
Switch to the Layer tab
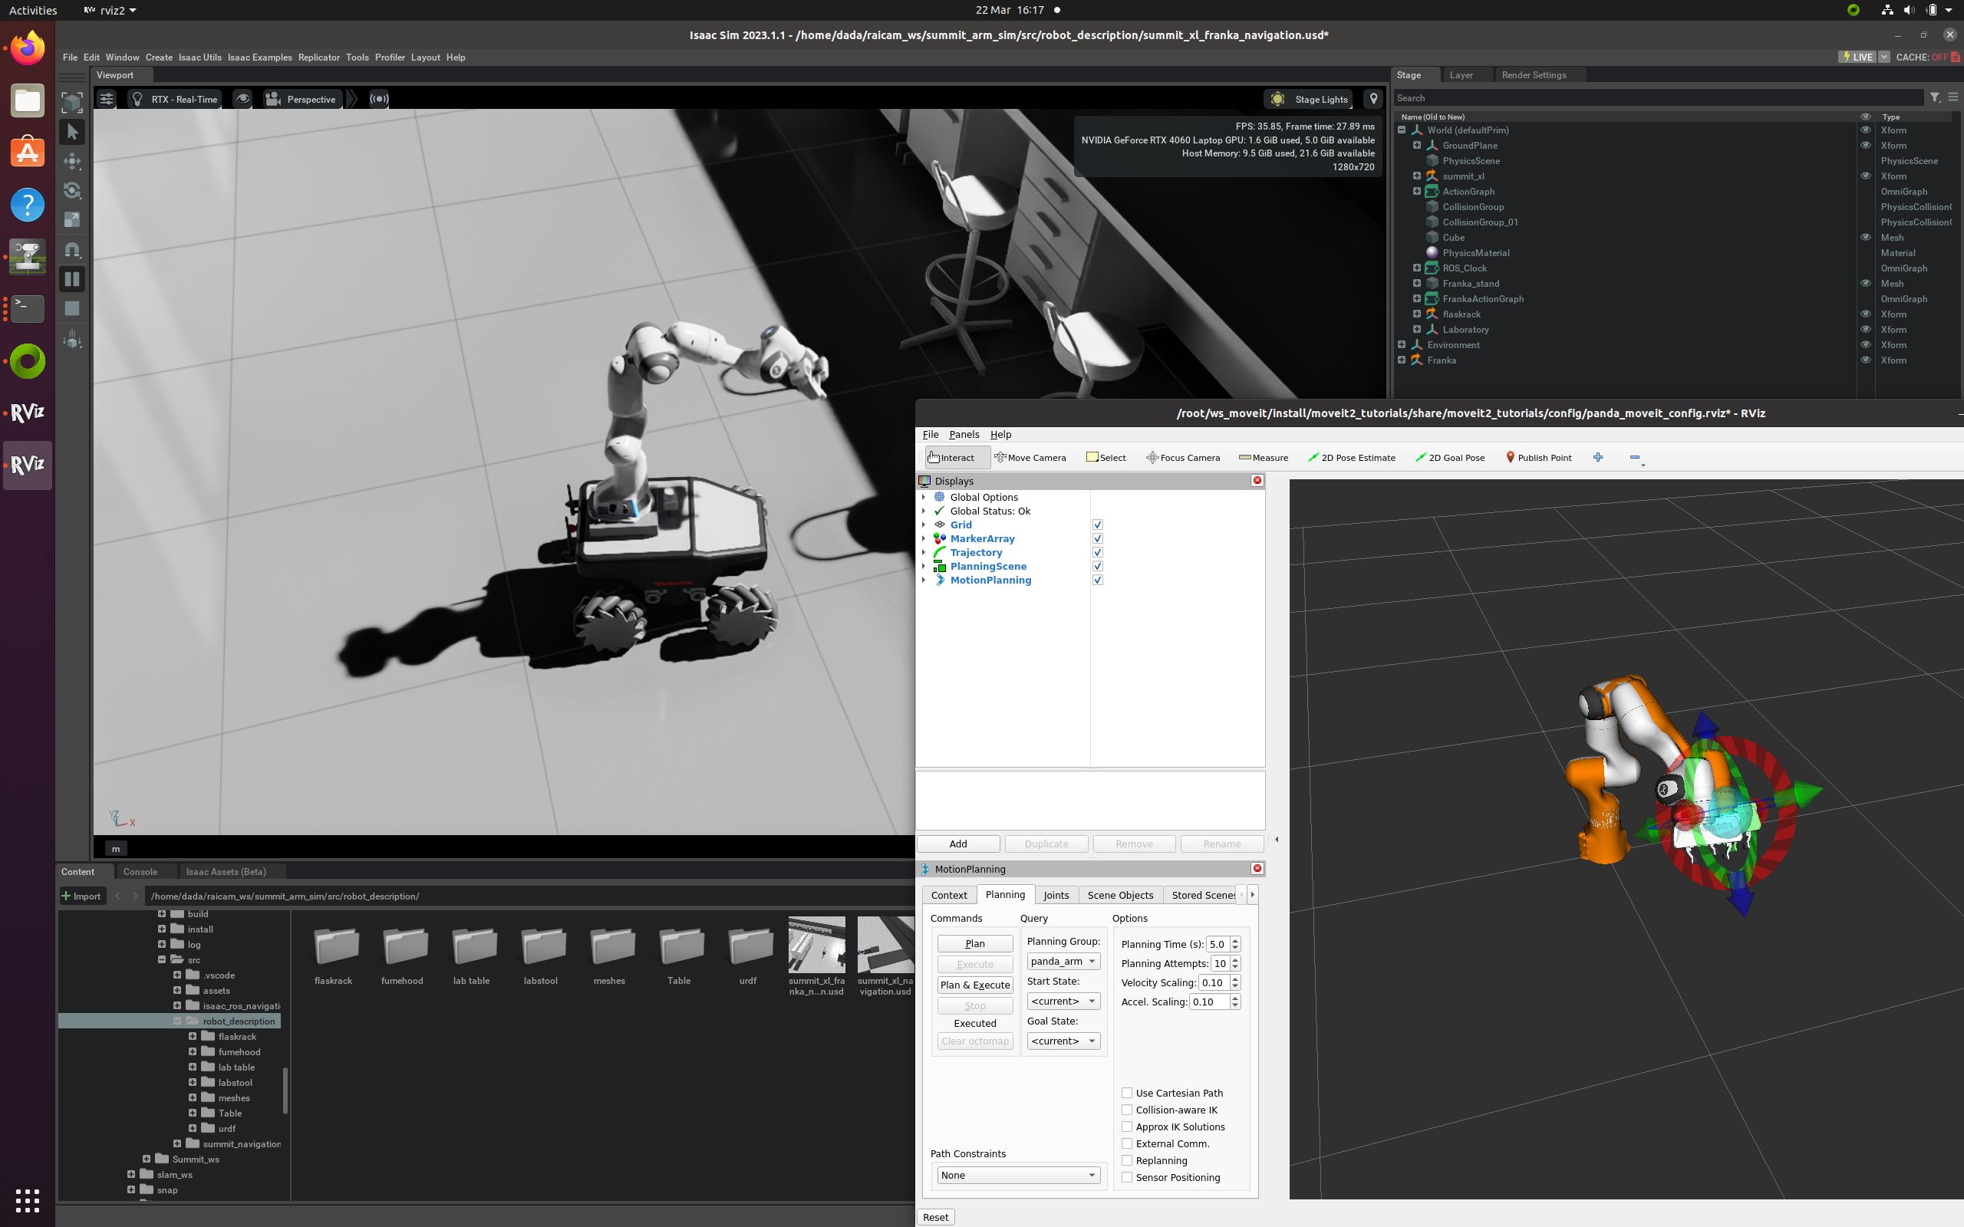1461,74
